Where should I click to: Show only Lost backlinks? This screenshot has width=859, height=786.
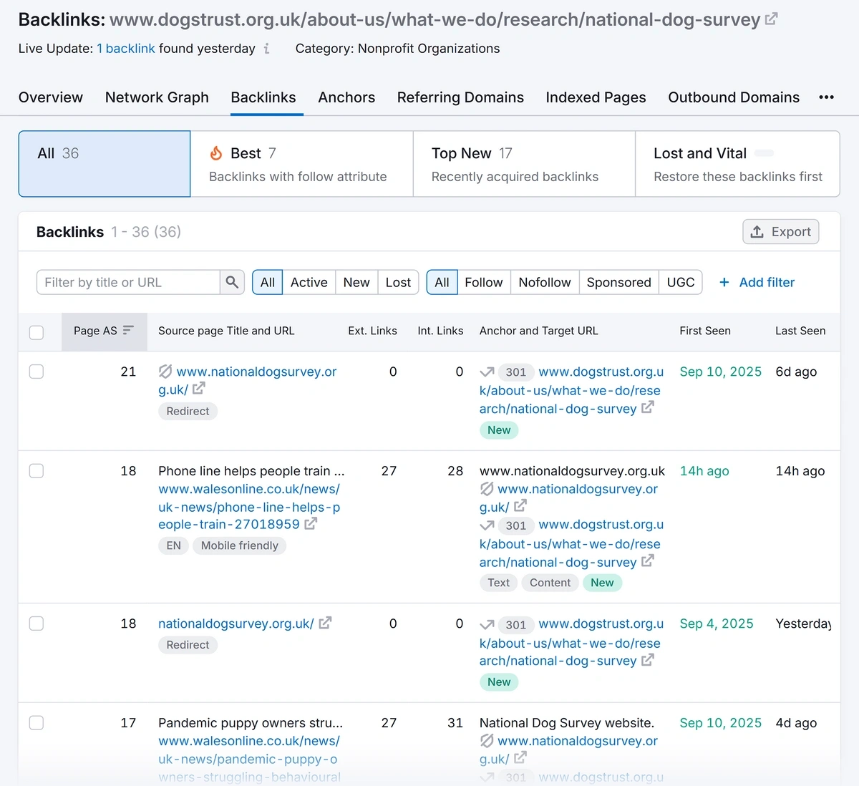click(x=398, y=282)
